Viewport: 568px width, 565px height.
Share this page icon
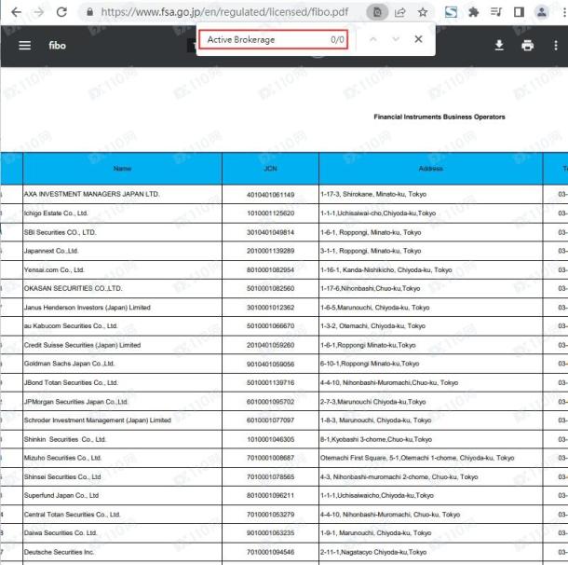(x=399, y=13)
